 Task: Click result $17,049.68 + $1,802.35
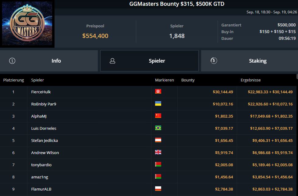(x=271, y=116)
